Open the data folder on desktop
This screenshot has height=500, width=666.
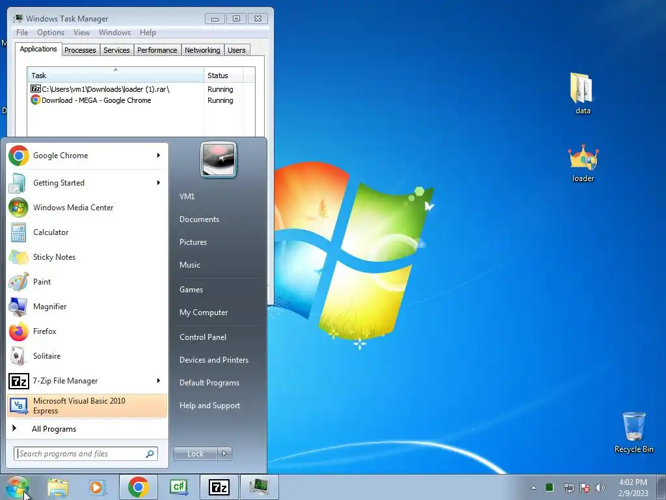(582, 94)
